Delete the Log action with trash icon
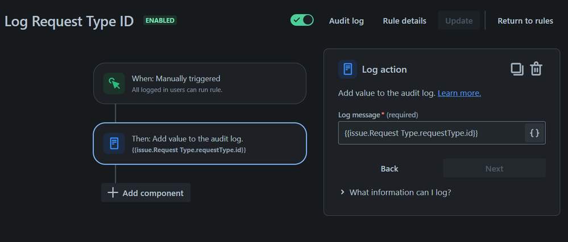The width and height of the screenshot is (568, 242). [x=536, y=69]
